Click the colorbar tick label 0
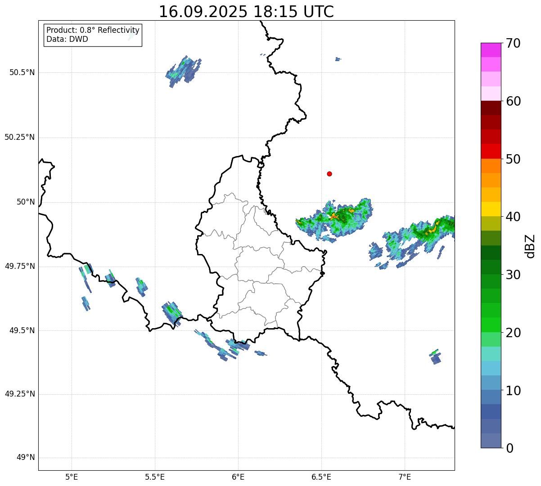 (509, 448)
